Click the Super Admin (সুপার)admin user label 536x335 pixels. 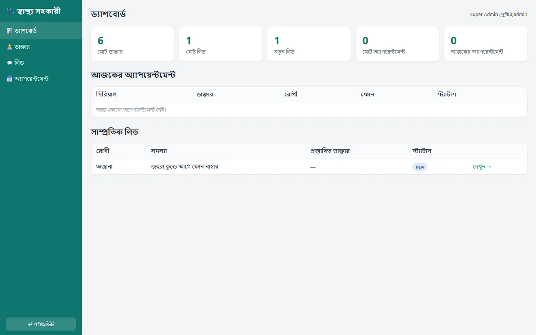pyautogui.click(x=498, y=15)
